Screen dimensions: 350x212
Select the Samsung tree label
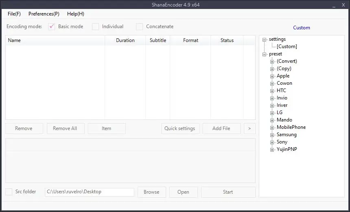(x=287, y=135)
